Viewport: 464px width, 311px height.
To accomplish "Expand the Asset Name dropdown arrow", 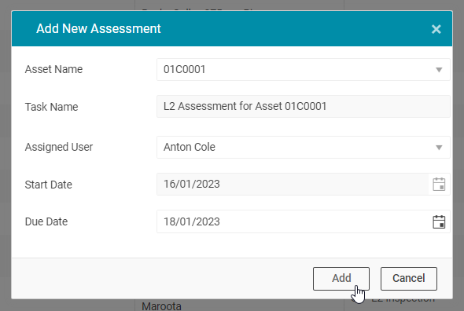I will coord(439,70).
